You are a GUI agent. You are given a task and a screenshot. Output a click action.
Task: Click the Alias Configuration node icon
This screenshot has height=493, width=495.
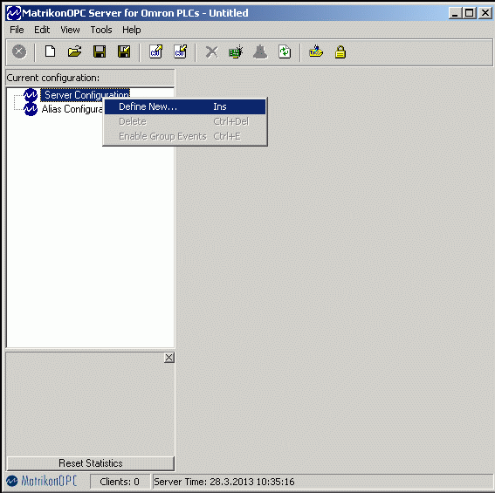[x=31, y=109]
